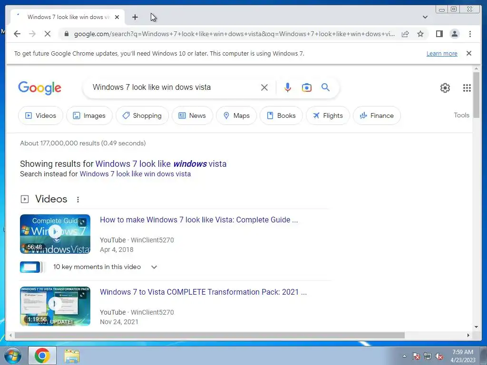This screenshot has width=487, height=365.
Task: Close the Windows 7 look like tab
Action: pyautogui.click(x=117, y=17)
